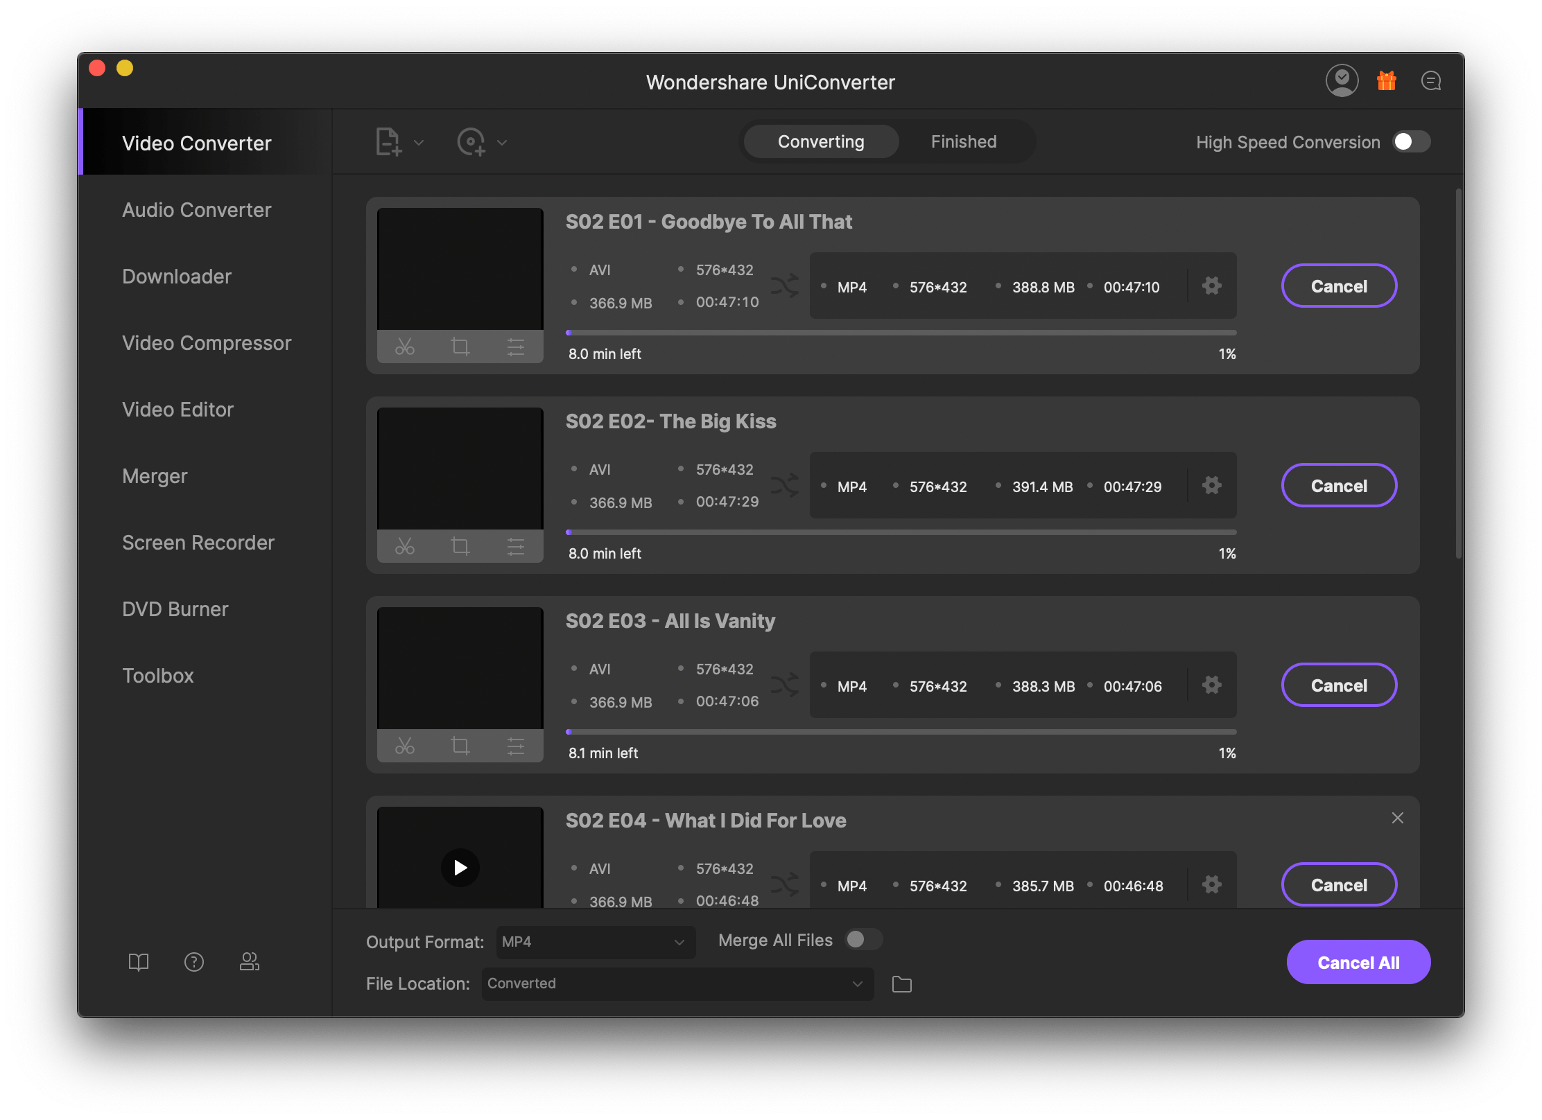Click the Load DVD disc icon
This screenshot has width=1542, height=1120.
click(471, 142)
